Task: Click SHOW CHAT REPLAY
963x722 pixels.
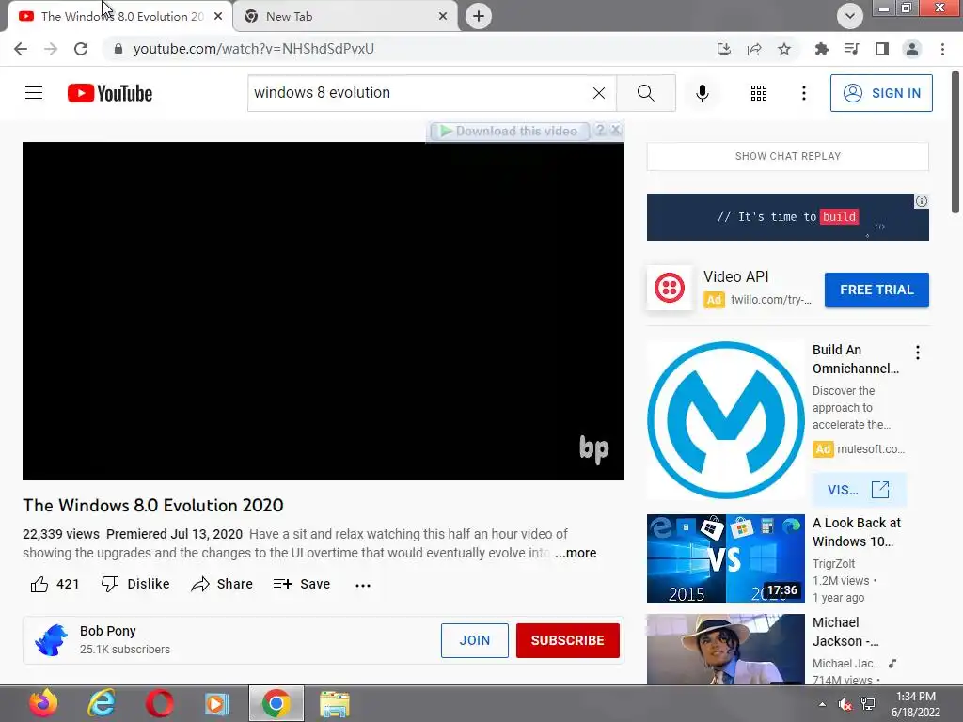Action: coord(788,156)
